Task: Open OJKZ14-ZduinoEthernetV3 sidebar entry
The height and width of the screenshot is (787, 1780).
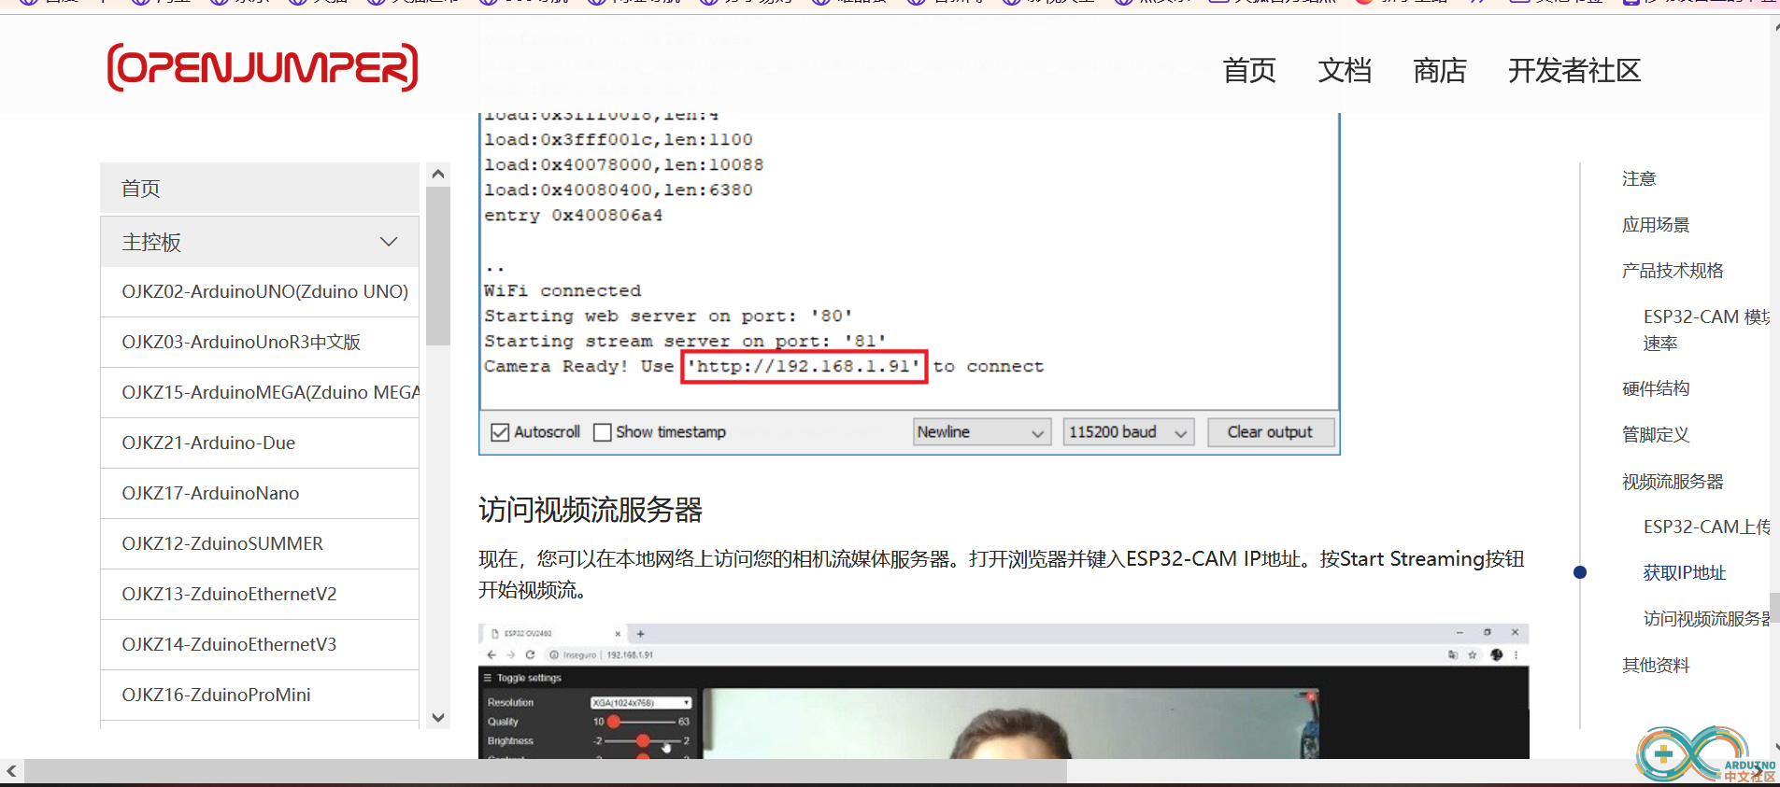Action: [x=260, y=645]
